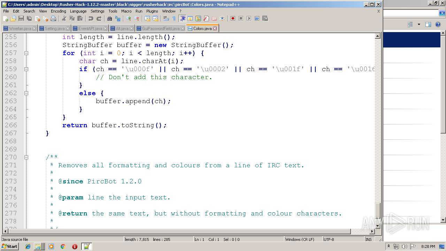Close the Colors.java tab
The image size is (446, 251).
[215, 28]
